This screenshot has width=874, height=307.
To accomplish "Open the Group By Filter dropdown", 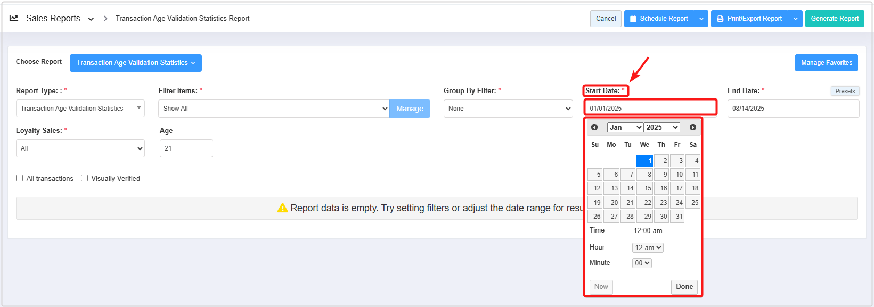I will 508,109.
